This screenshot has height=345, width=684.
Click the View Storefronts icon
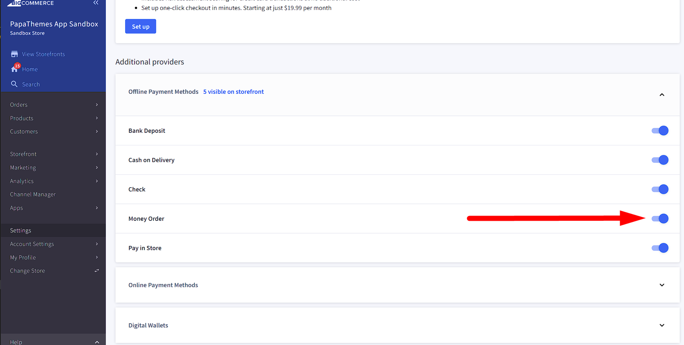pyautogui.click(x=14, y=54)
